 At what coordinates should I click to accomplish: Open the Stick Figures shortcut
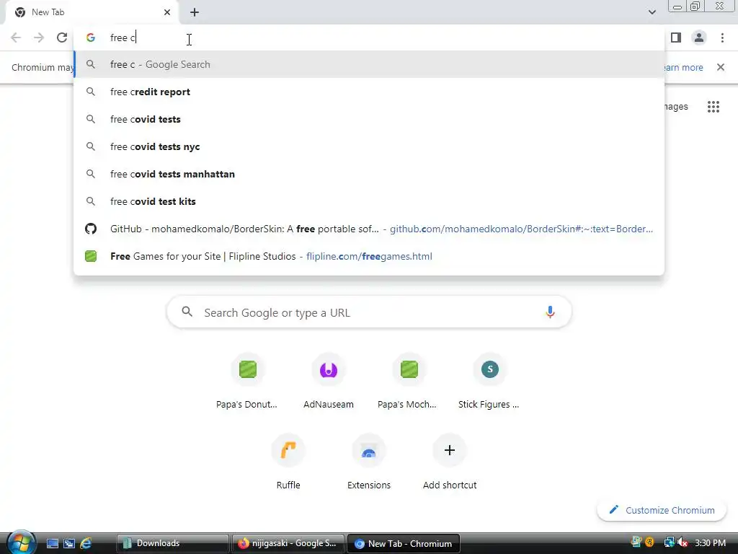[489, 382]
